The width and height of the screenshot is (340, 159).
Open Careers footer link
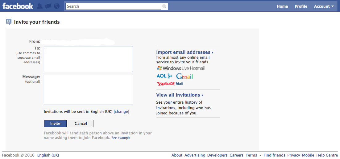click(237, 155)
